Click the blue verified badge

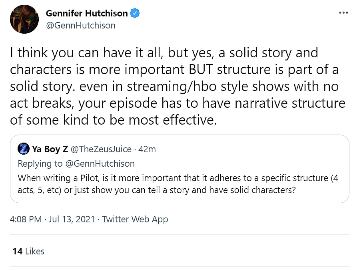pos(136,13)
